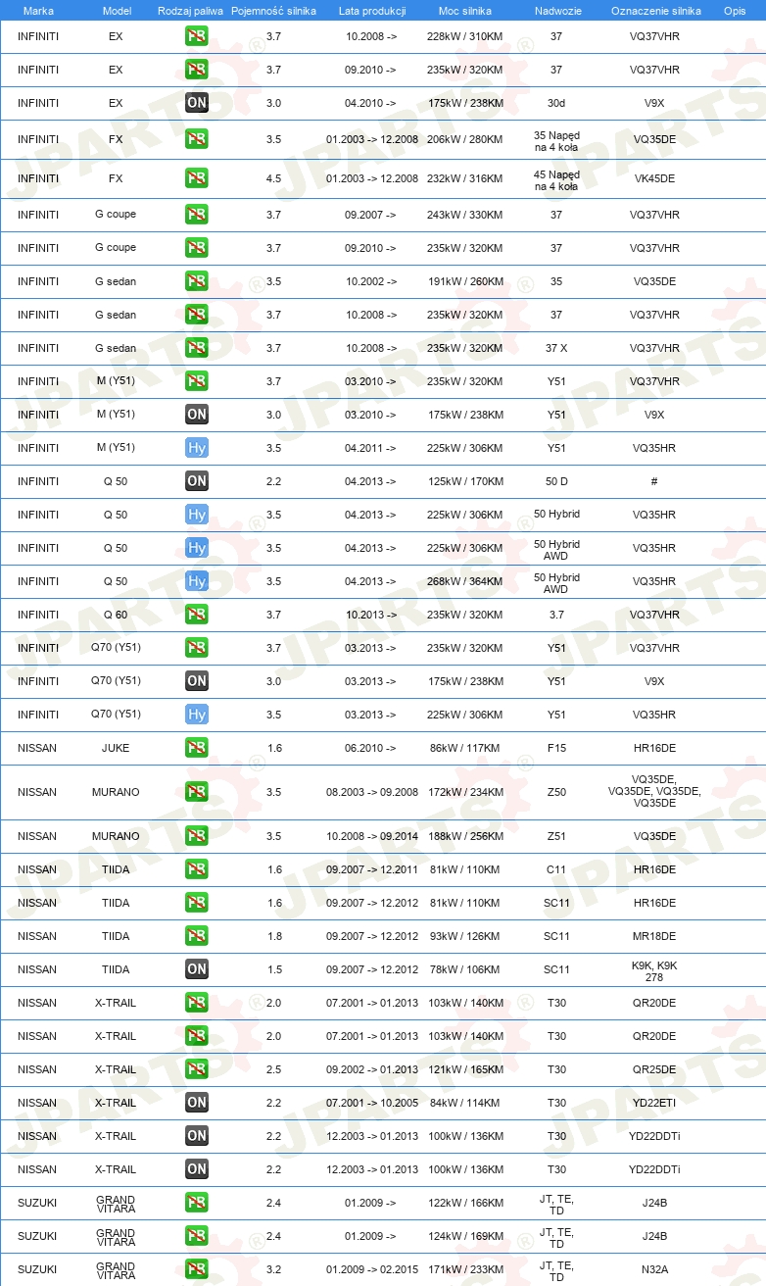
Task: Select the petrol icon in the FX 4.5 row
Action: [x=197, y=178]
